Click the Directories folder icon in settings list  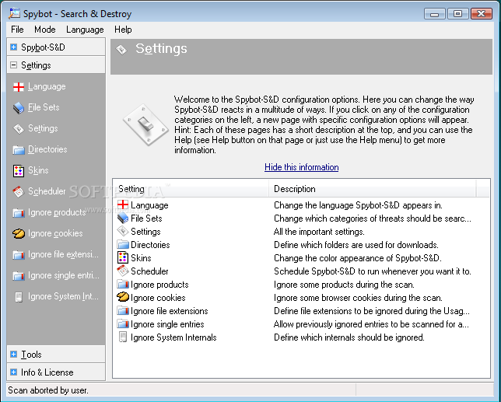tap(123, 245)
